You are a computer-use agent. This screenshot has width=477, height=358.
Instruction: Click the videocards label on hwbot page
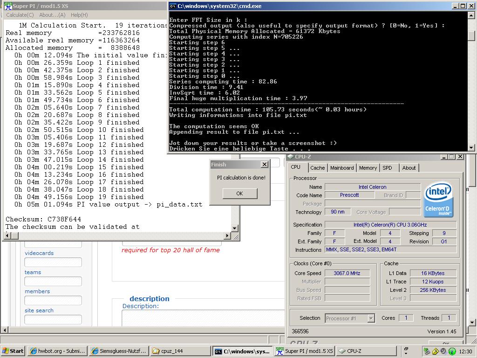point(39,253)
